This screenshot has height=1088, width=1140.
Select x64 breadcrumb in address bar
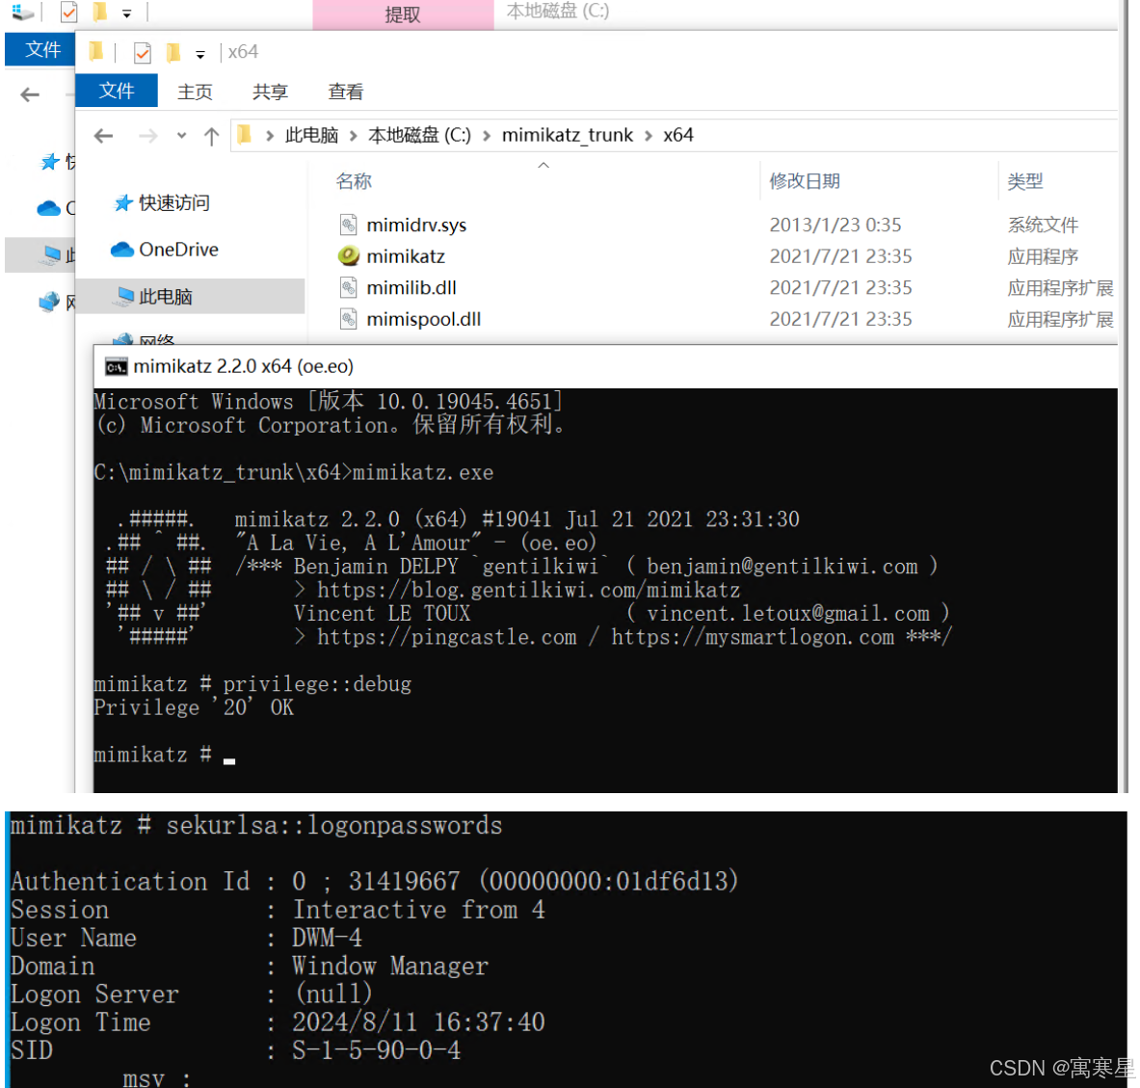point(678,135)
